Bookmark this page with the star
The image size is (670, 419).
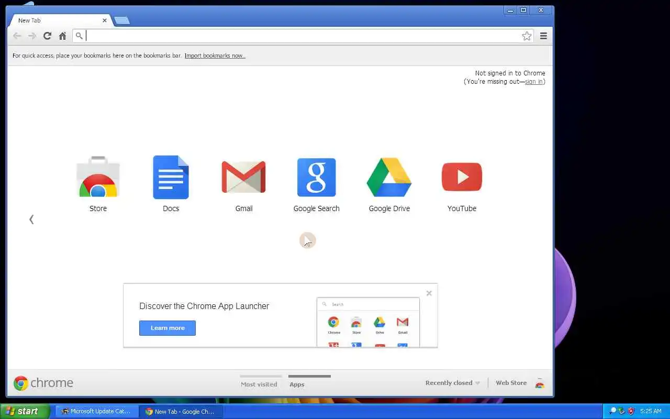point(527,36)
